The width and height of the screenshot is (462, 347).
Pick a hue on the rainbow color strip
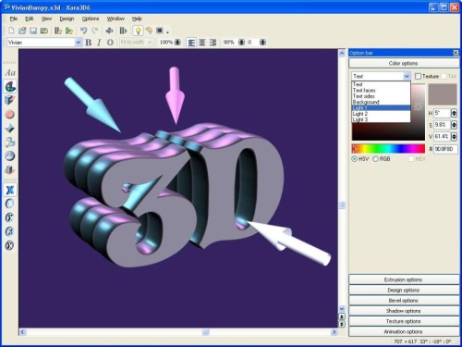click(388, 149)
